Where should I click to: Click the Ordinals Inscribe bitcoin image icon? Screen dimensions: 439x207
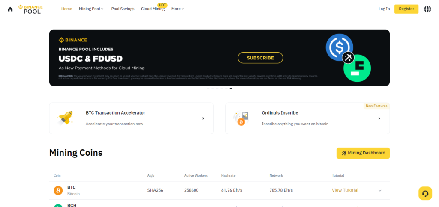click(x=241, y=118)
